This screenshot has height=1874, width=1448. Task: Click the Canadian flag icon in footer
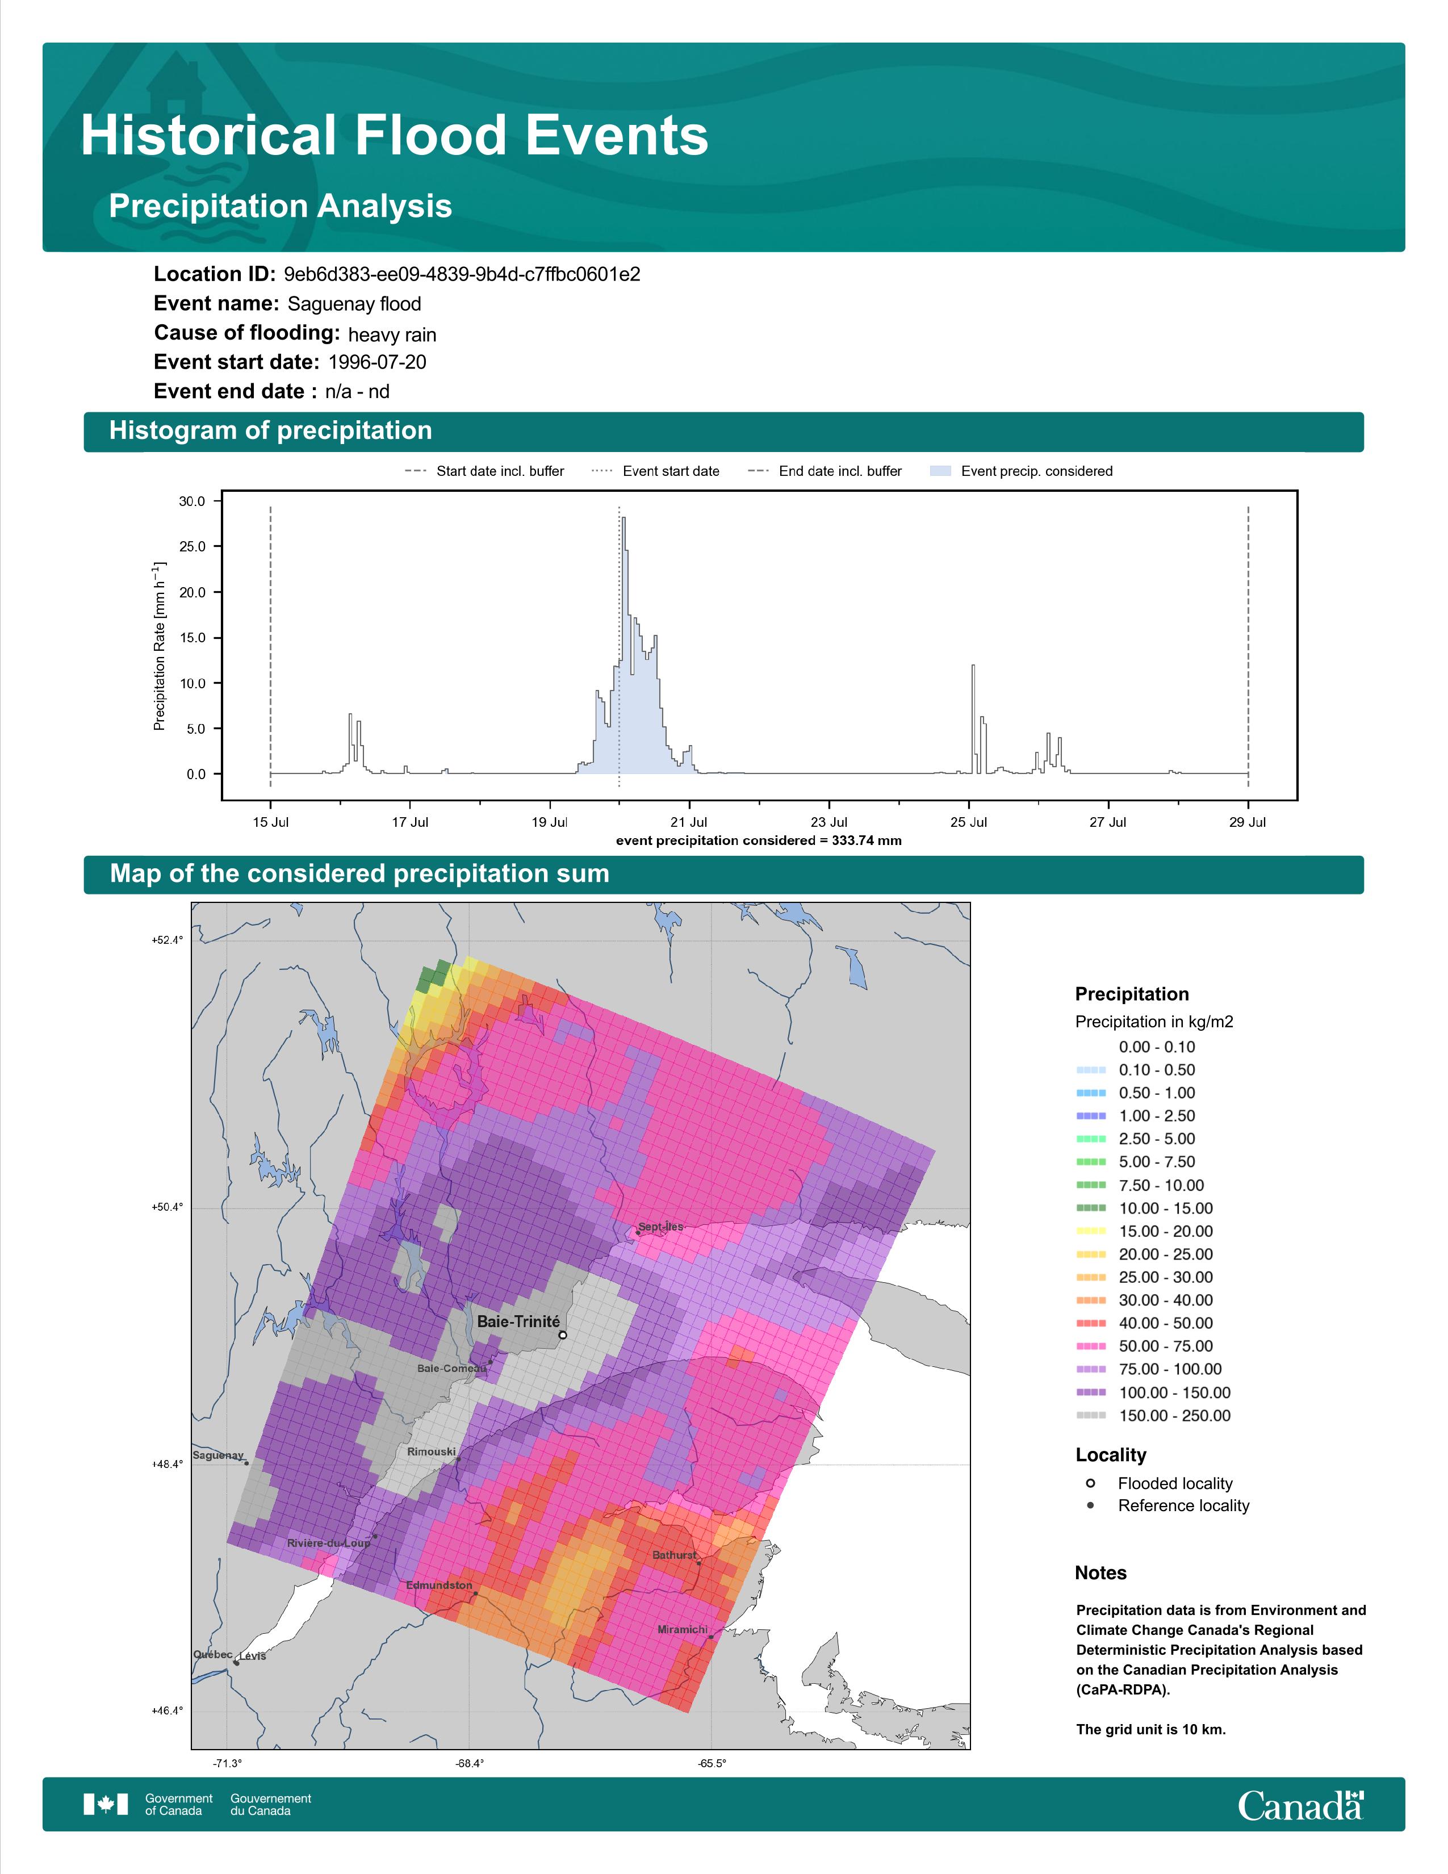click(106, 1805)
